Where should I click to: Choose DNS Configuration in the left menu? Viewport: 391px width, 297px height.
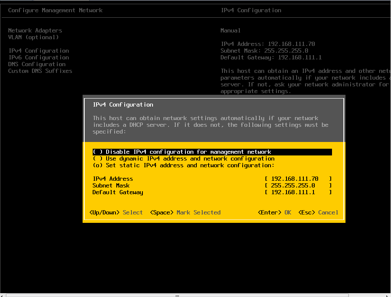37,64
